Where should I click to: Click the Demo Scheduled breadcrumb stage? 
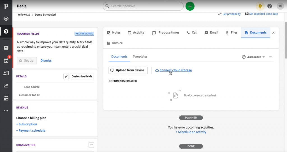[45, 15]
